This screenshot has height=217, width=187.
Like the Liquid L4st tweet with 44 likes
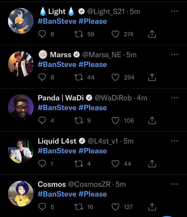tap(115, 164)
